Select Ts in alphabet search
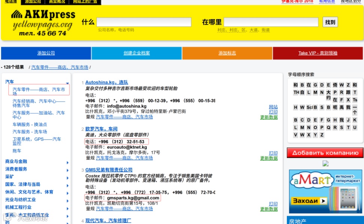Viewport: 364px width, 224px height. [x=355, y=100]
